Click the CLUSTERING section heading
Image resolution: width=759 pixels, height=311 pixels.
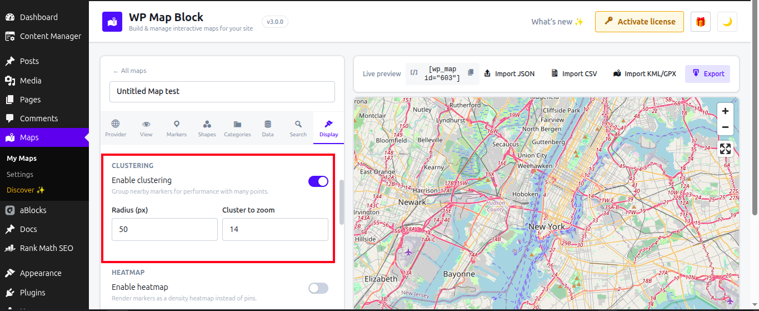[x=132, y=166]
